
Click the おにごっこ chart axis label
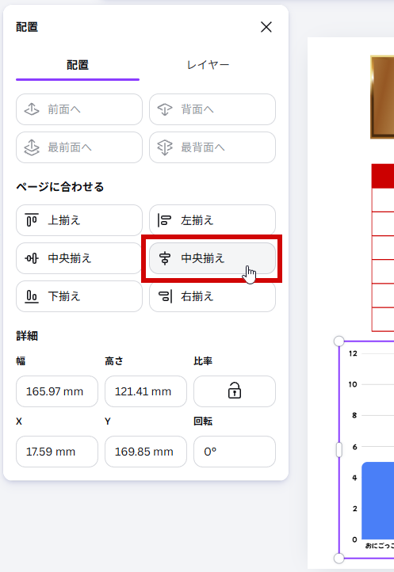click(x=380, y=546)
